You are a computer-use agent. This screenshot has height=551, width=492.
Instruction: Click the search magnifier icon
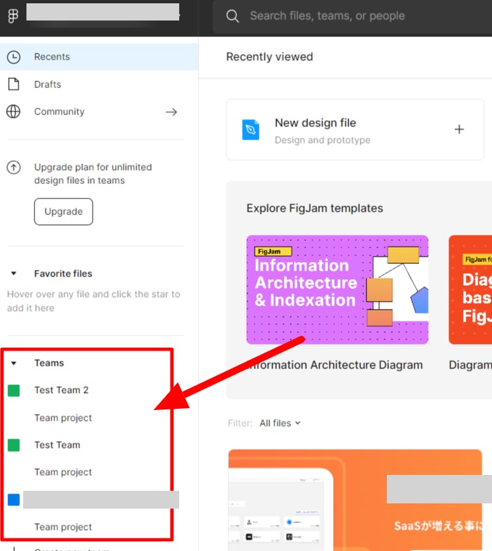232,16
